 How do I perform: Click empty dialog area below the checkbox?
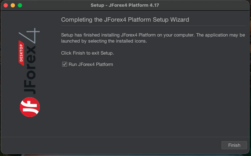153,103
